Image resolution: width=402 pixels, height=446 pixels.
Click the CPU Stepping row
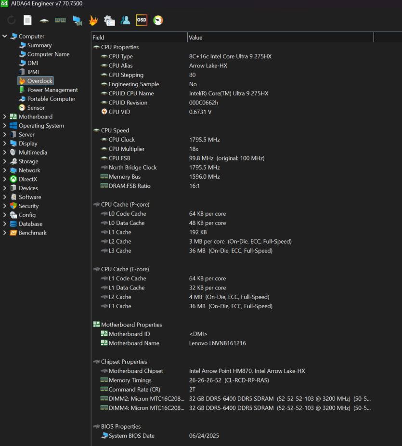coord(233,75)
